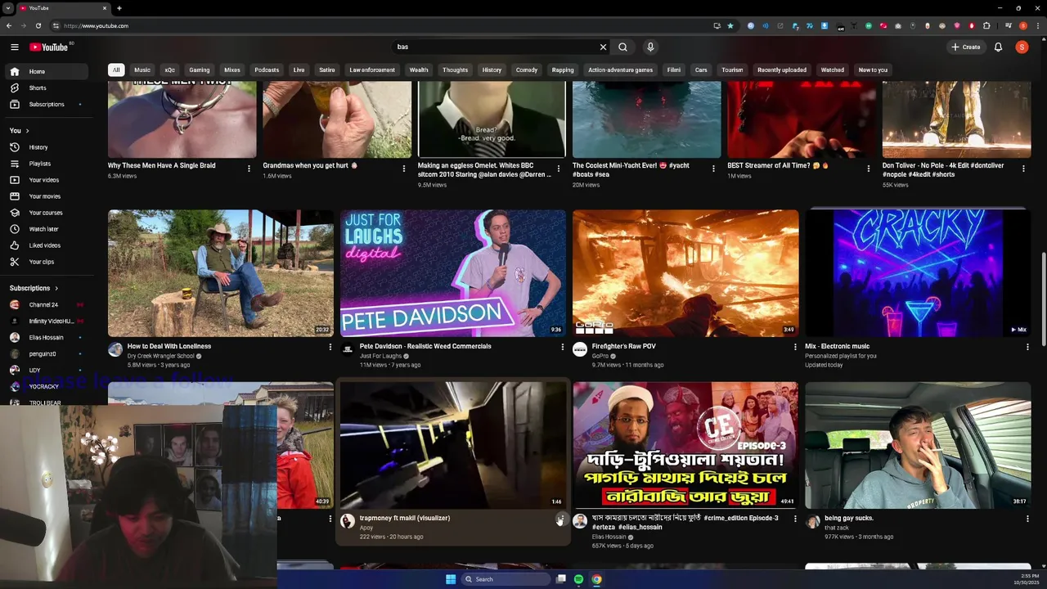
Task: Open Your movies in sidebar
Action: [45, 196]
